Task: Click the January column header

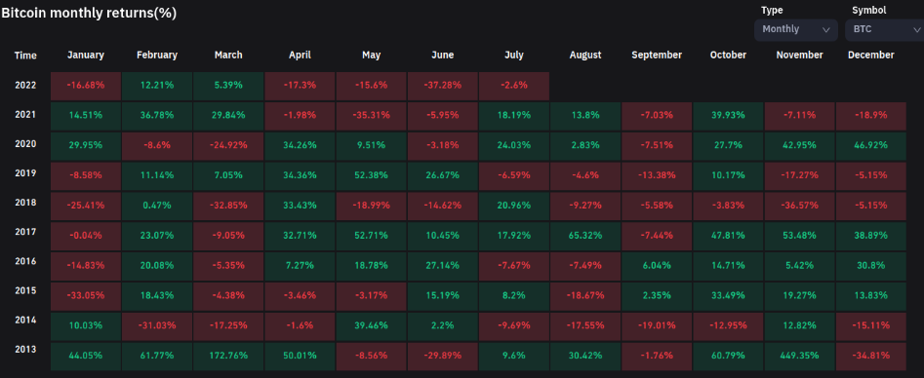Action: [86, 55]
